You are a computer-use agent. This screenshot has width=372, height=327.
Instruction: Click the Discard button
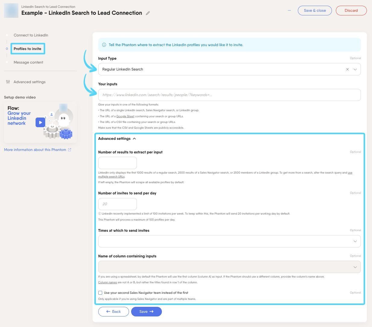coord(351,11)
